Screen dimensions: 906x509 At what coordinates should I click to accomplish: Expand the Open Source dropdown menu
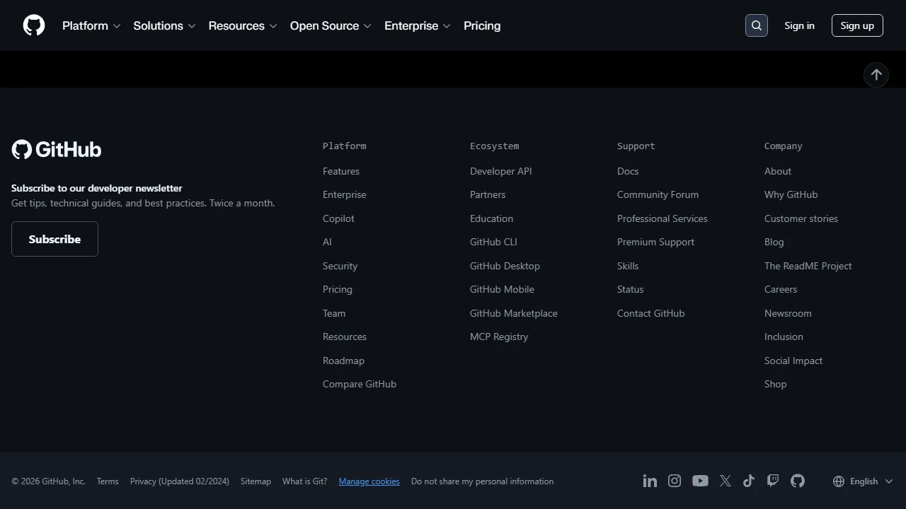331,25
